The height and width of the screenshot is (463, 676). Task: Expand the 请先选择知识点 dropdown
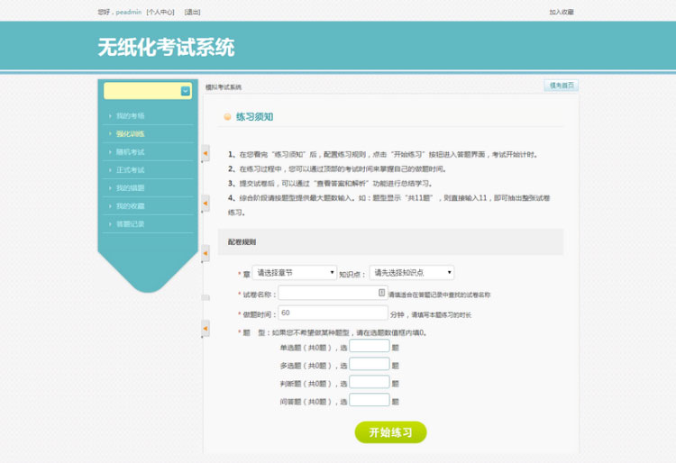tap(412, 273)
